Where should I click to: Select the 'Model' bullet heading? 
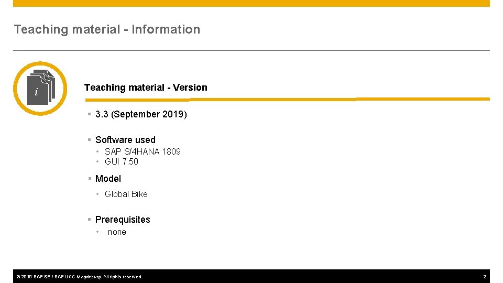[108, 179]
